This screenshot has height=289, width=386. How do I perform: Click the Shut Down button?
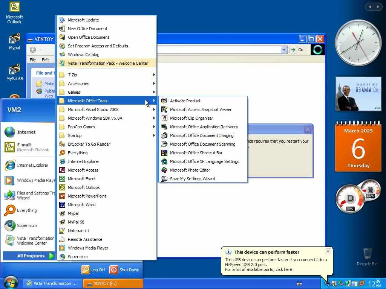124,269
